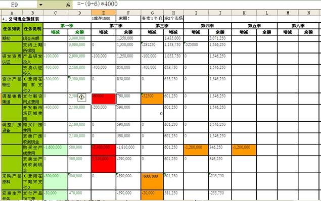This screenshot has width=321, height=201.
Task: Open the Name Box dropdown arrow
Action: pyautogui.click(x=41, y=5)
